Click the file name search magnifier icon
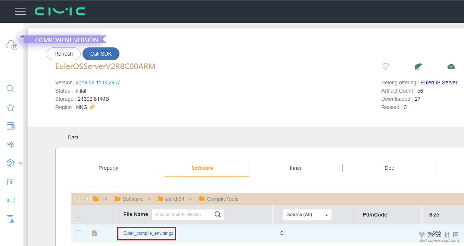 tap(218, 214)
